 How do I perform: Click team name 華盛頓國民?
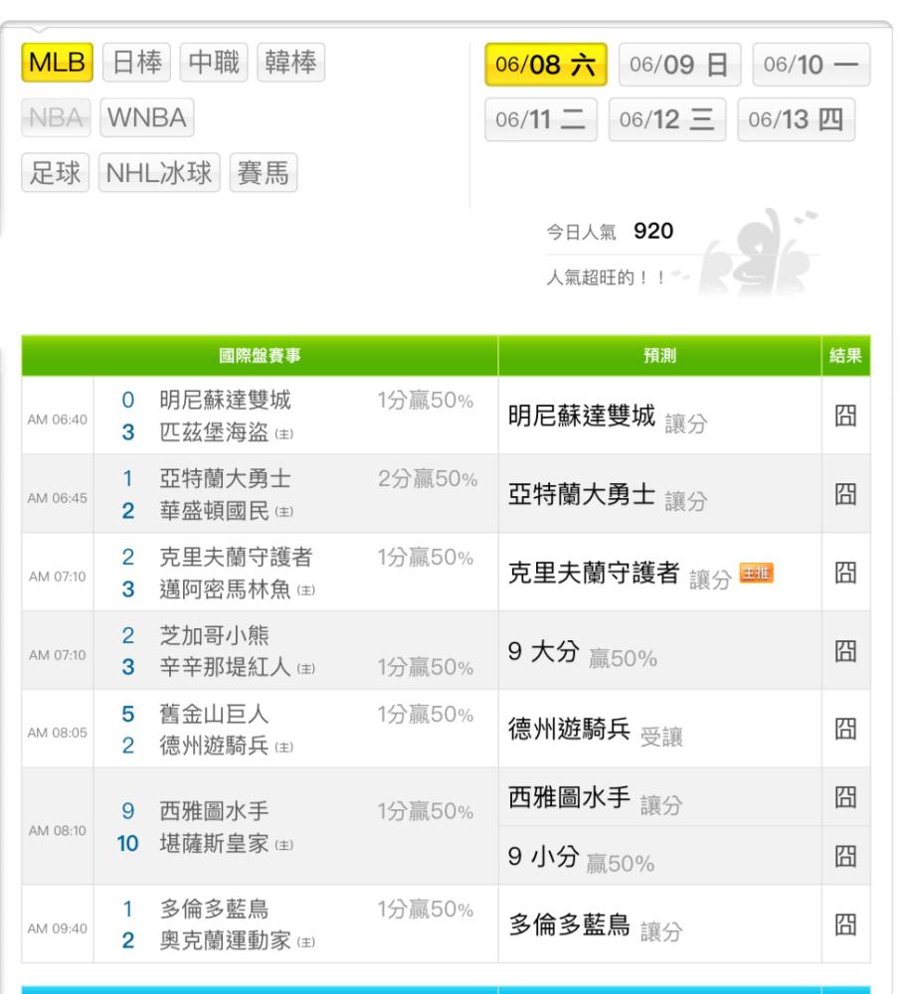[215, 511]
